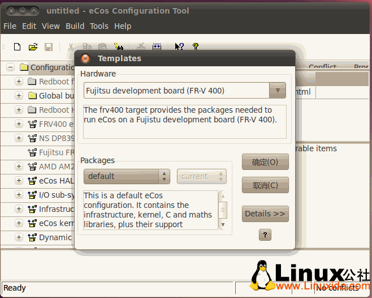Click the package description scrollbar
This screenshot has height=298, width=372.
[x=223, y=210]
